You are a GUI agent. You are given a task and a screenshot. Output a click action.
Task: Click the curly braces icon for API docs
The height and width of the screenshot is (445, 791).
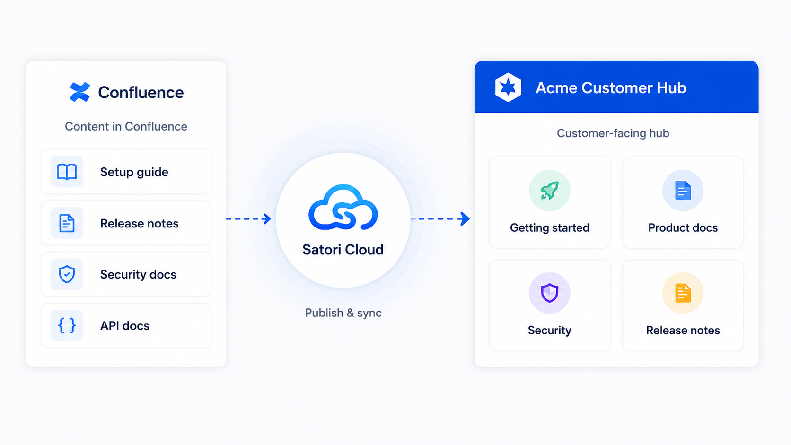[67, 325]
